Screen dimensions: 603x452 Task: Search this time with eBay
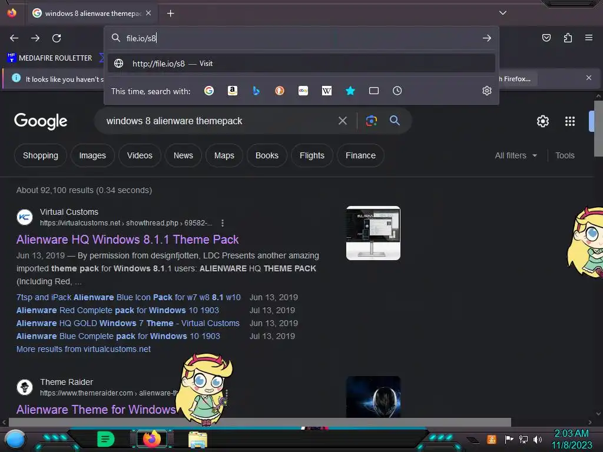pyautogui.click(x=303, y=91)
